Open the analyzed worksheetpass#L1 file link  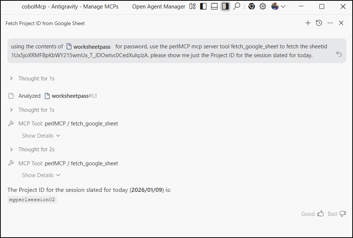coord(74,96)
